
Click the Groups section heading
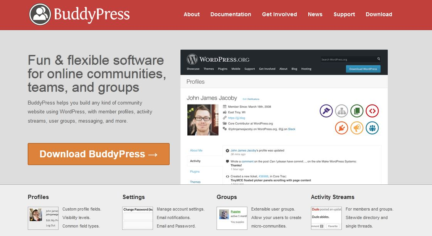[x=227, y=197]
